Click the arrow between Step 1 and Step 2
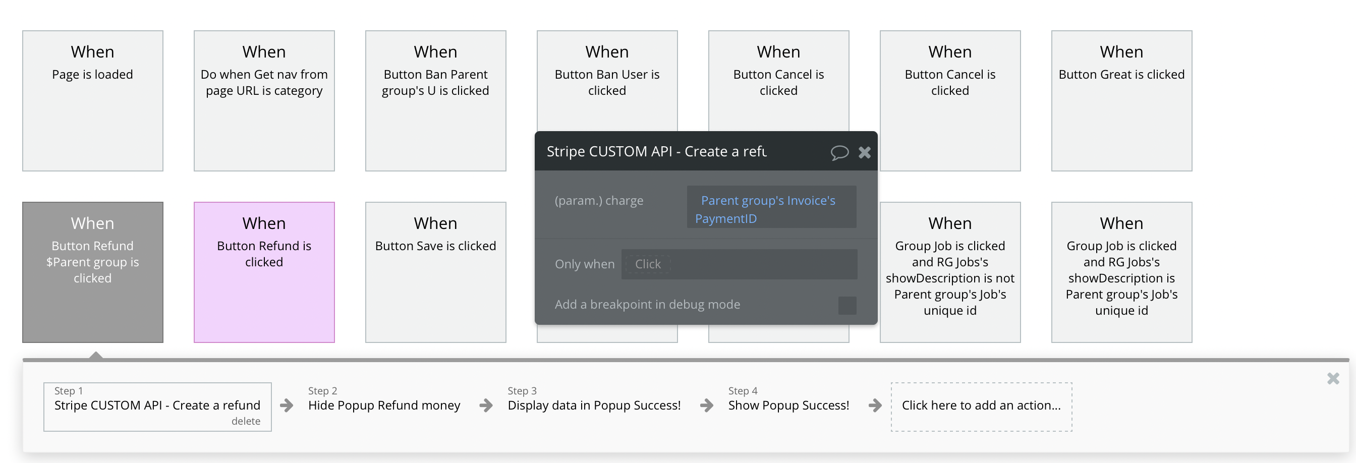Screen dimensions: 1356x463 pyautogui.click(x=287, y=405)
